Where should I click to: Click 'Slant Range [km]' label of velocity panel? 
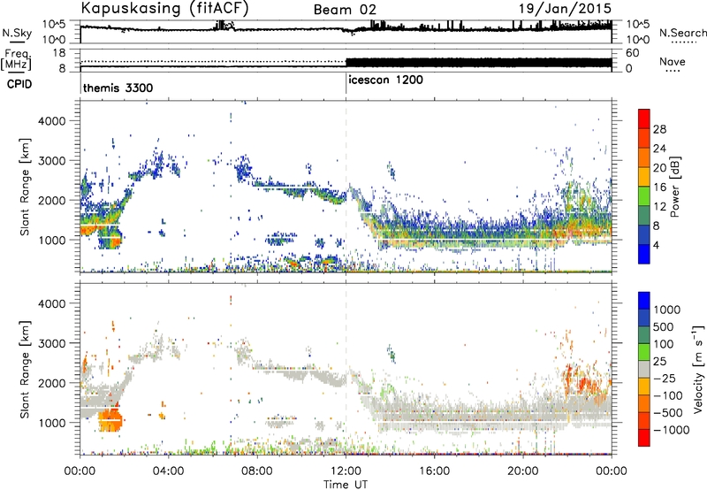click(x=25, y=369)
